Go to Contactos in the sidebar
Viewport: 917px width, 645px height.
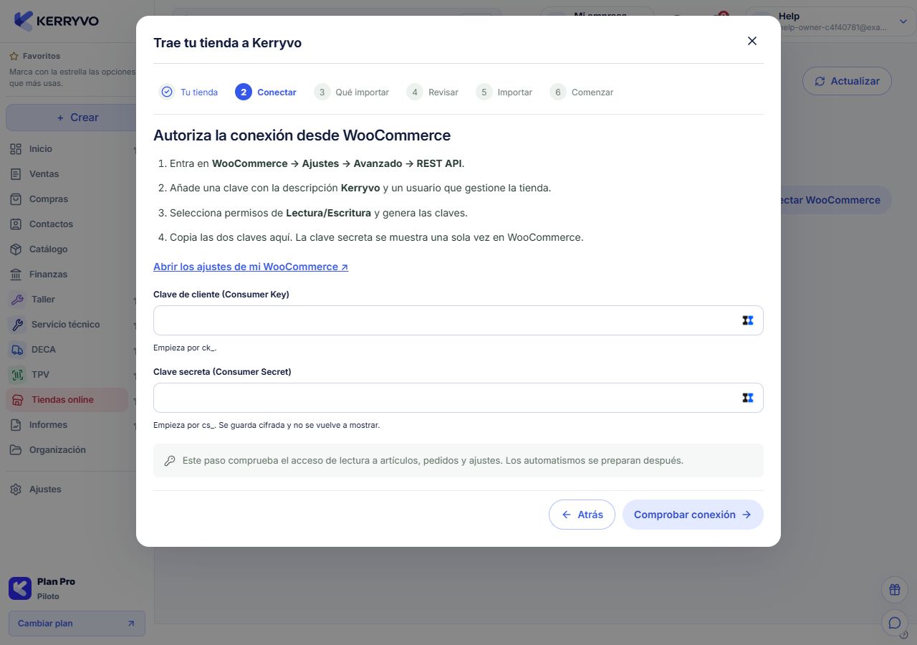coord(51,224)
